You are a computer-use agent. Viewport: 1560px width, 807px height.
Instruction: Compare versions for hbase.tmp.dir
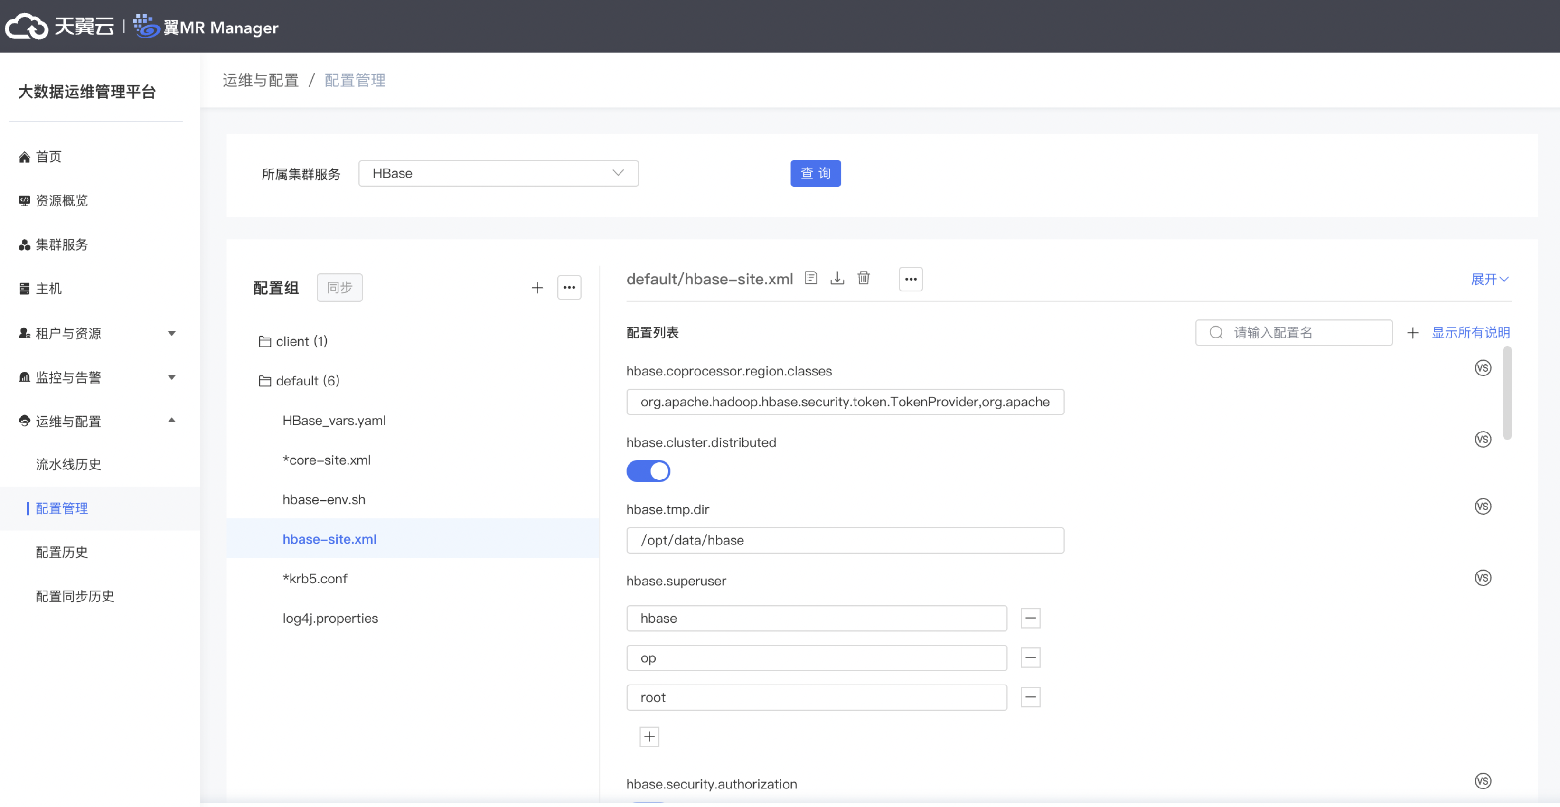coord(1483,506)
